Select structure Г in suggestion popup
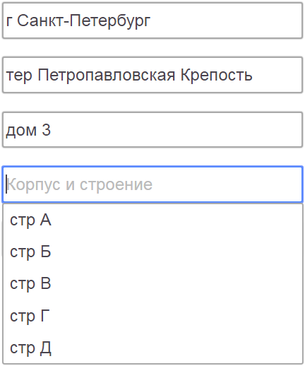305x366 pixels. (152, 316)
